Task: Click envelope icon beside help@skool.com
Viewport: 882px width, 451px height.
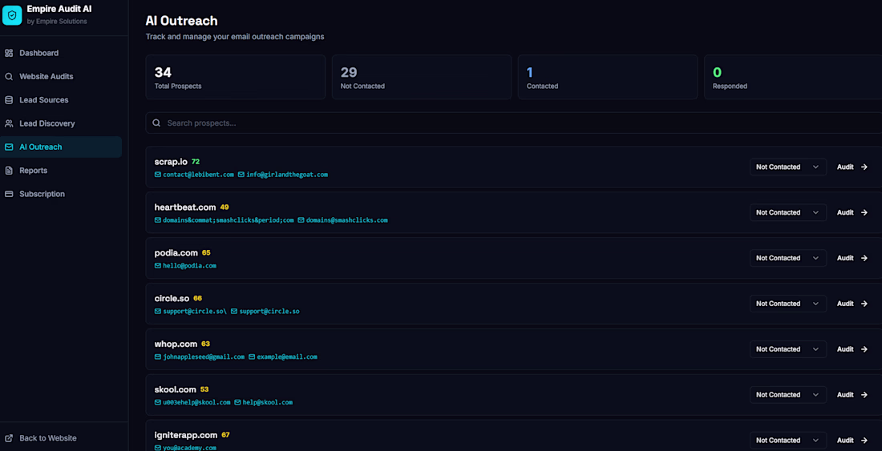Action: [237, 402]
